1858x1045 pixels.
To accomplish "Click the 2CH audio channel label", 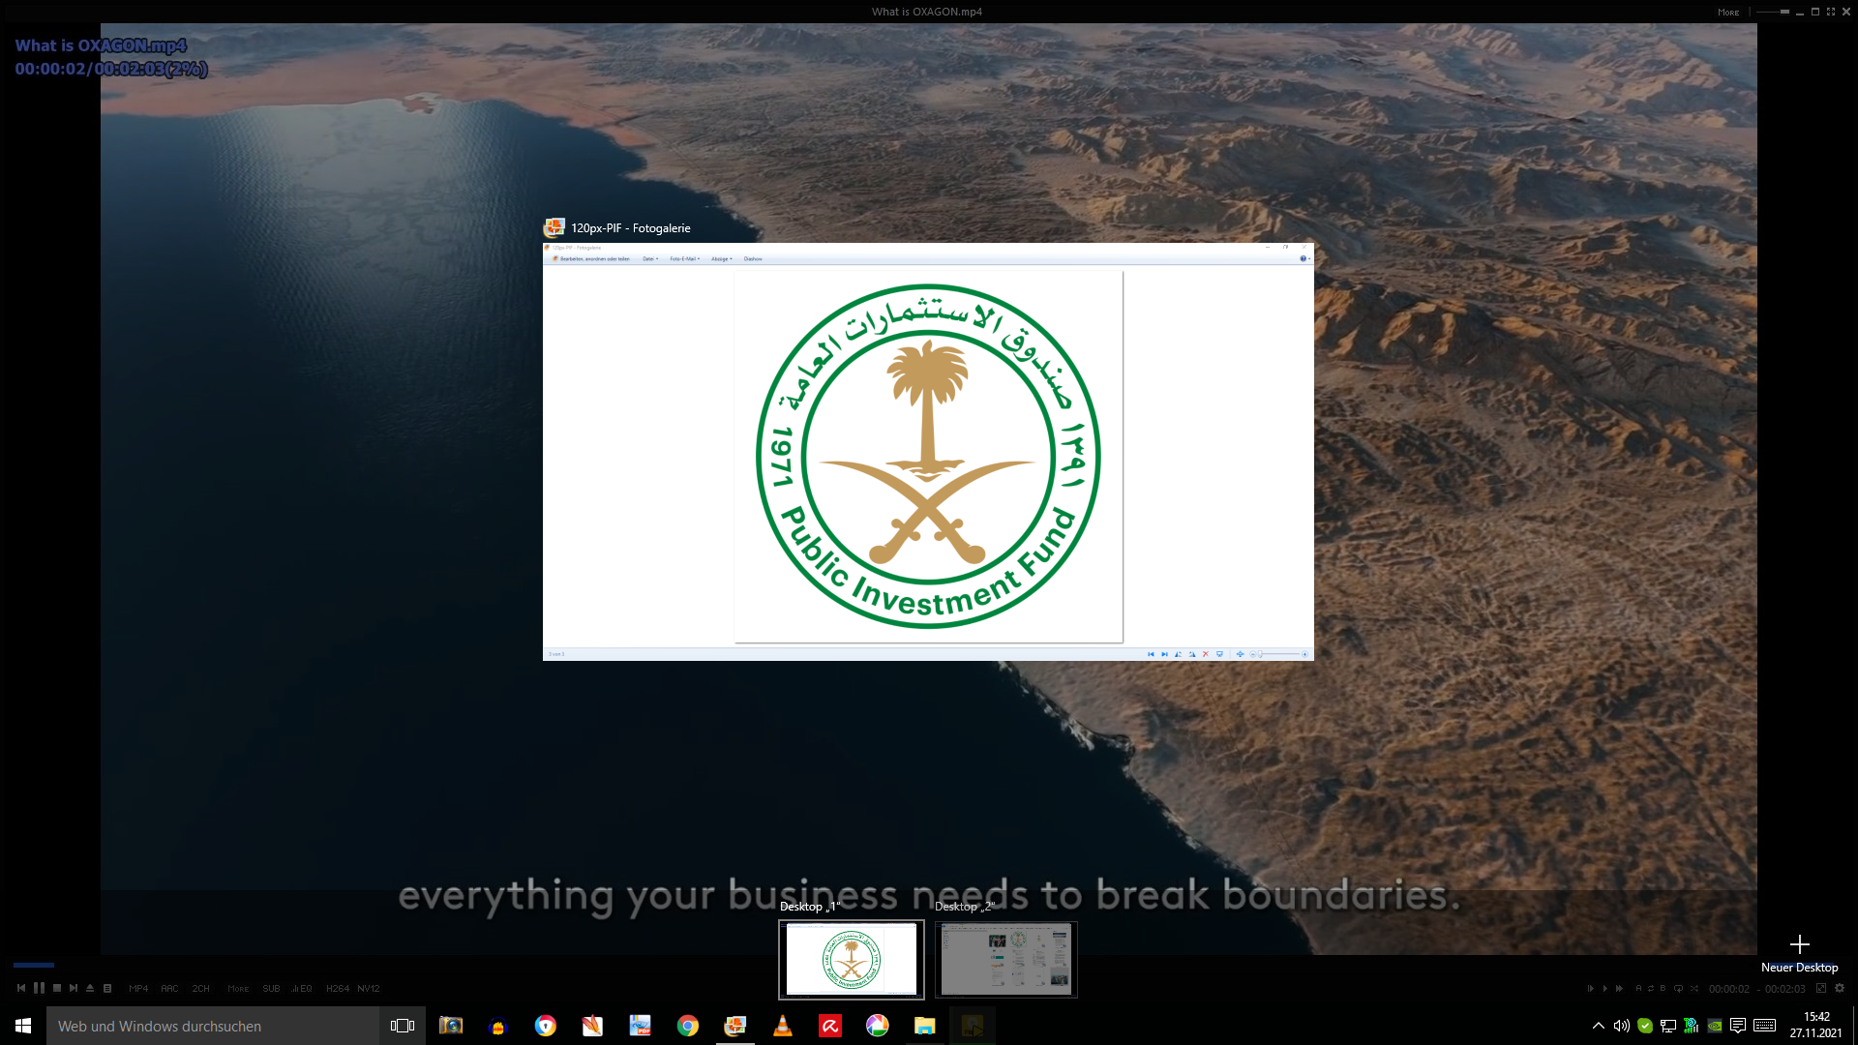I will (x=200, y=989).
